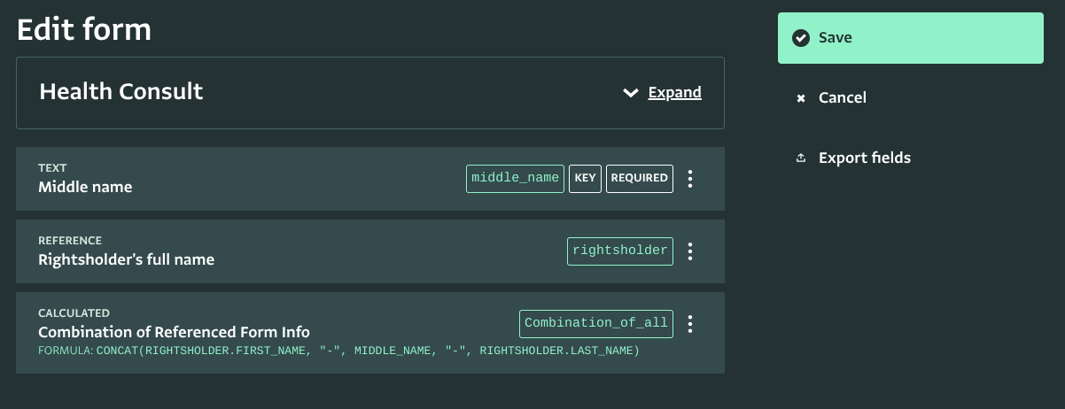The height and width of the screenshot is (409, 1065).
Task: Click the middle_name field key tag
Action: coord(515,178)
